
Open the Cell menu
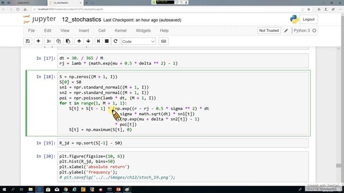point(102,31)
